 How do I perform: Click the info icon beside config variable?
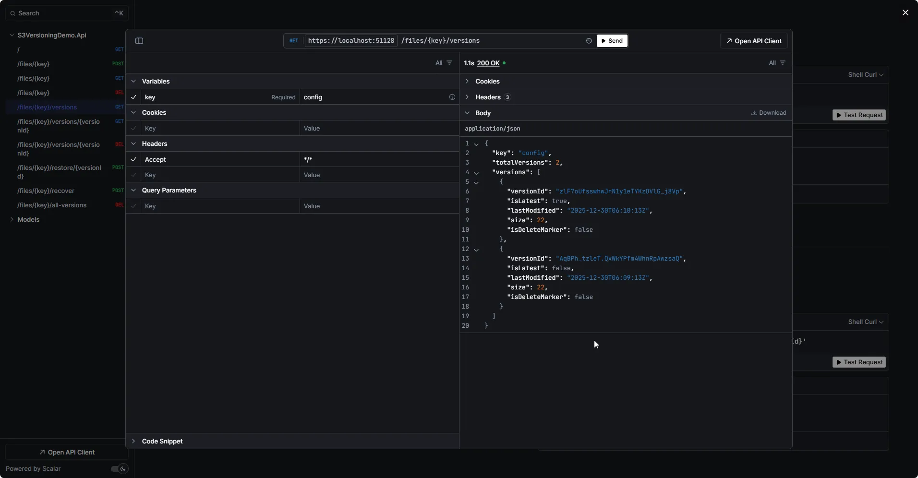pos(452,97)
